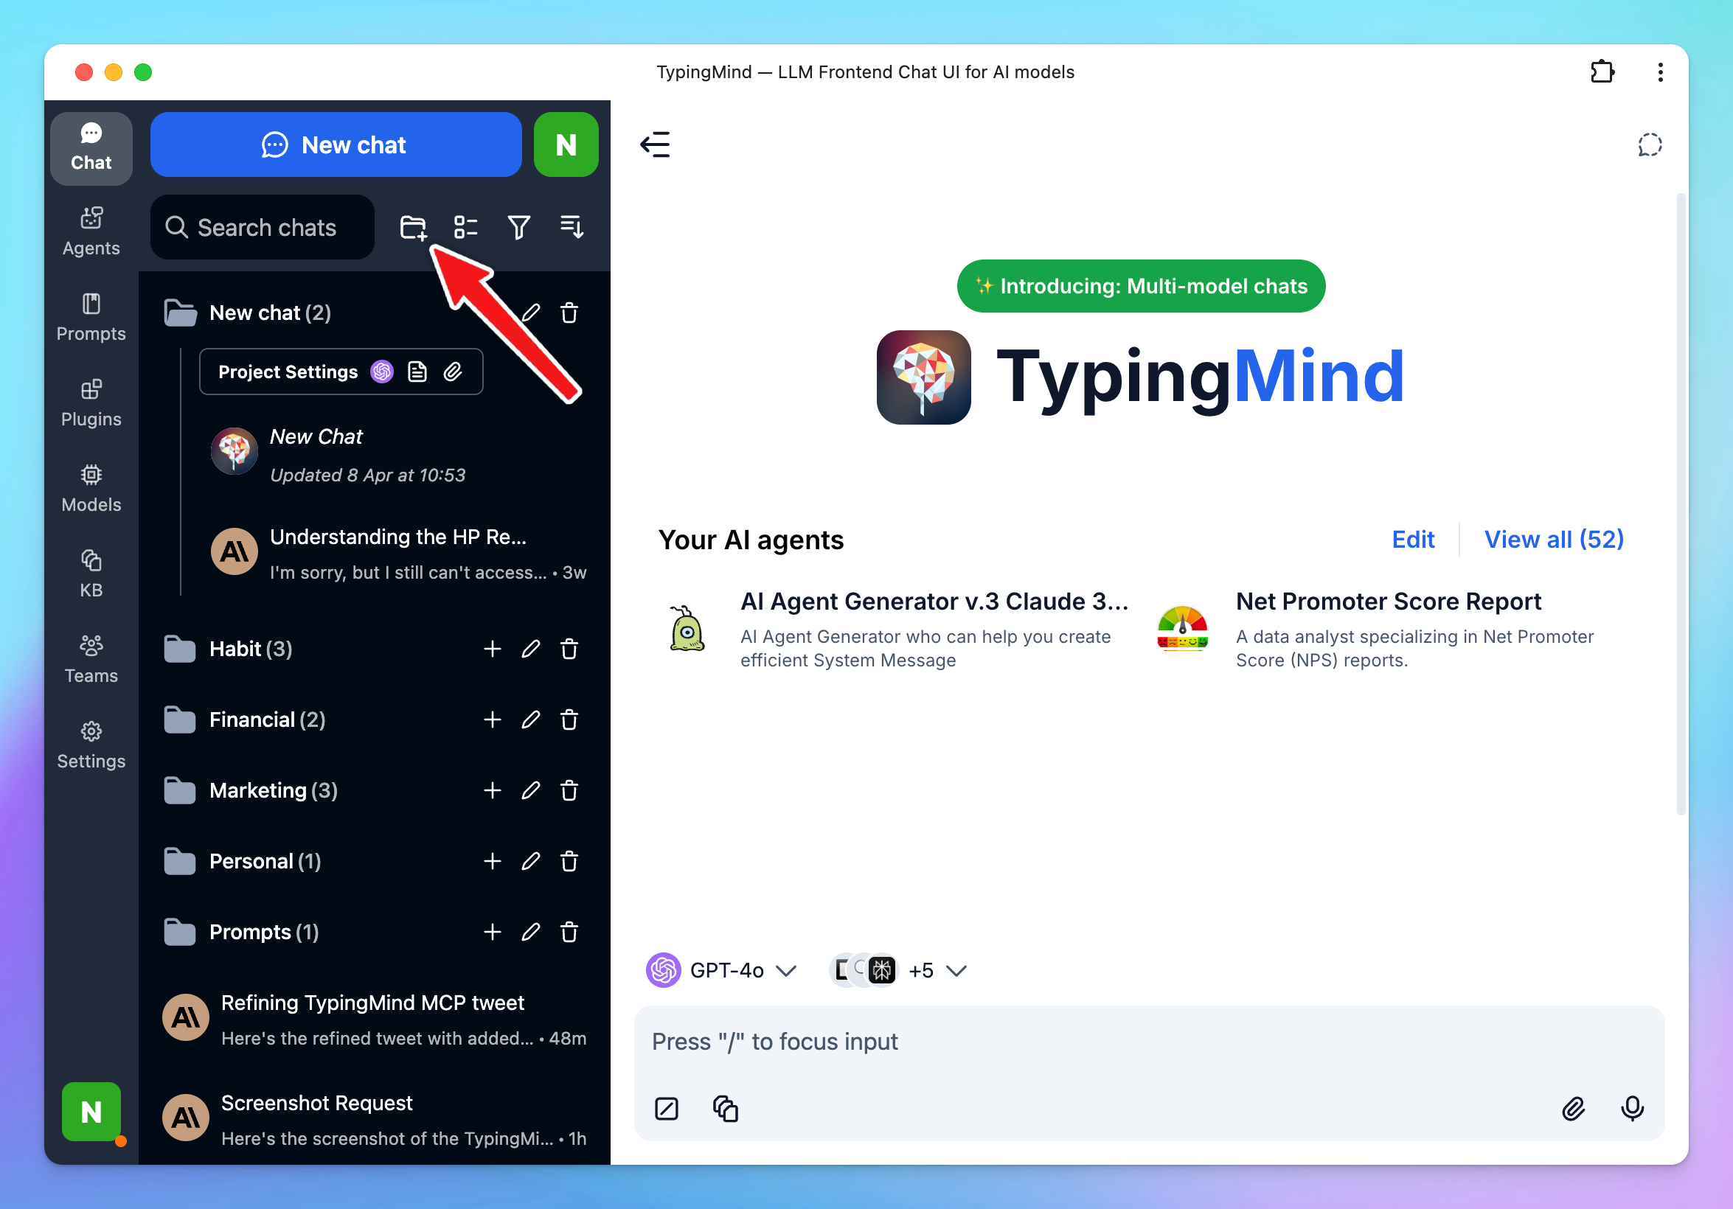
Task: Open the KB knowledge base section
Action: pos(91,574)
